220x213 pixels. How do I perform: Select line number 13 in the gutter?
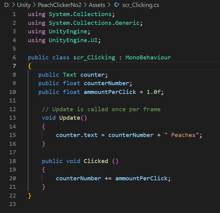13,118
